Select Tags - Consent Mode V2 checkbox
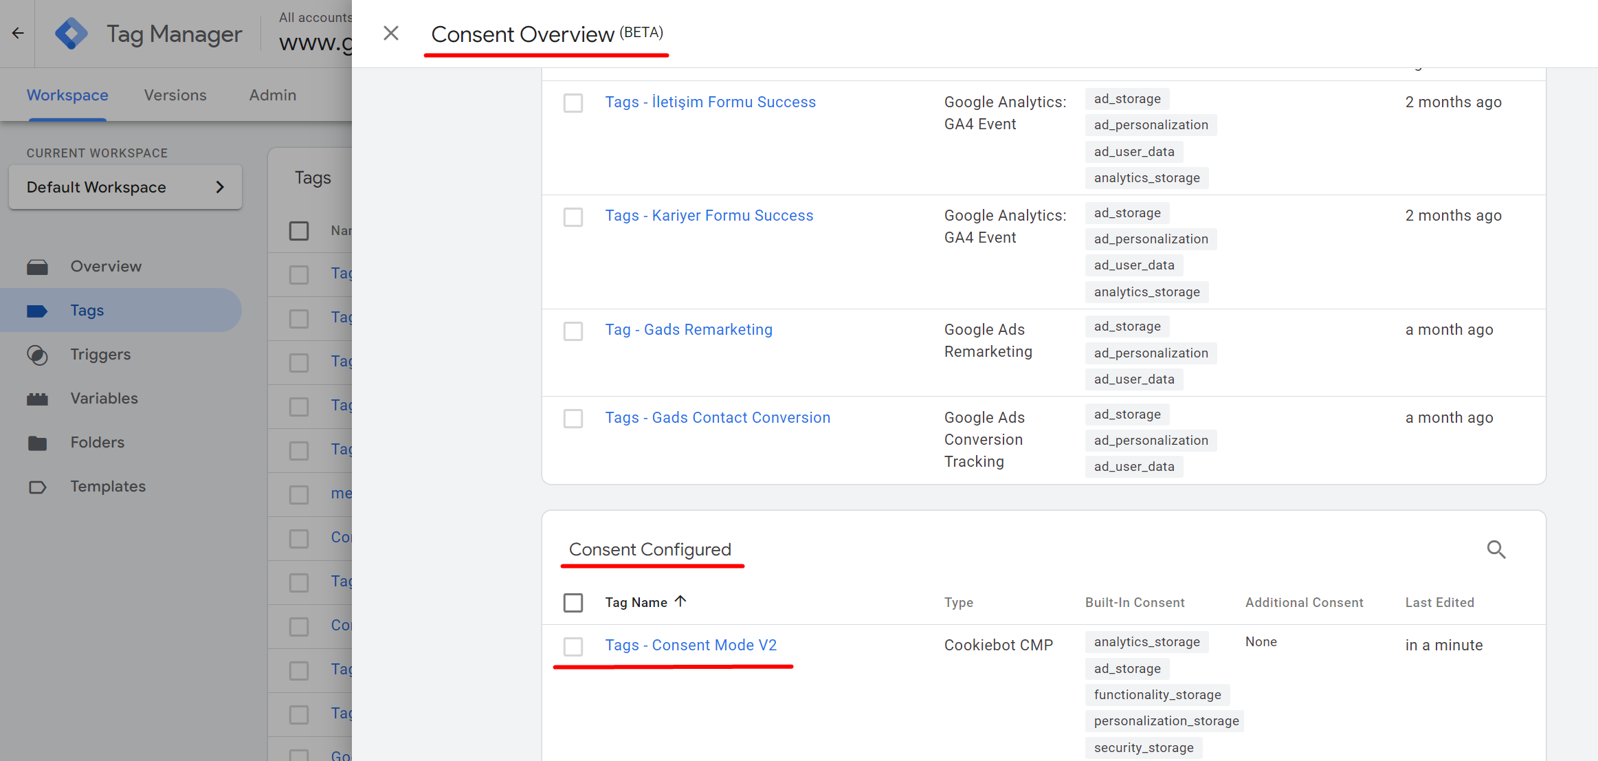 pos(573,646)
